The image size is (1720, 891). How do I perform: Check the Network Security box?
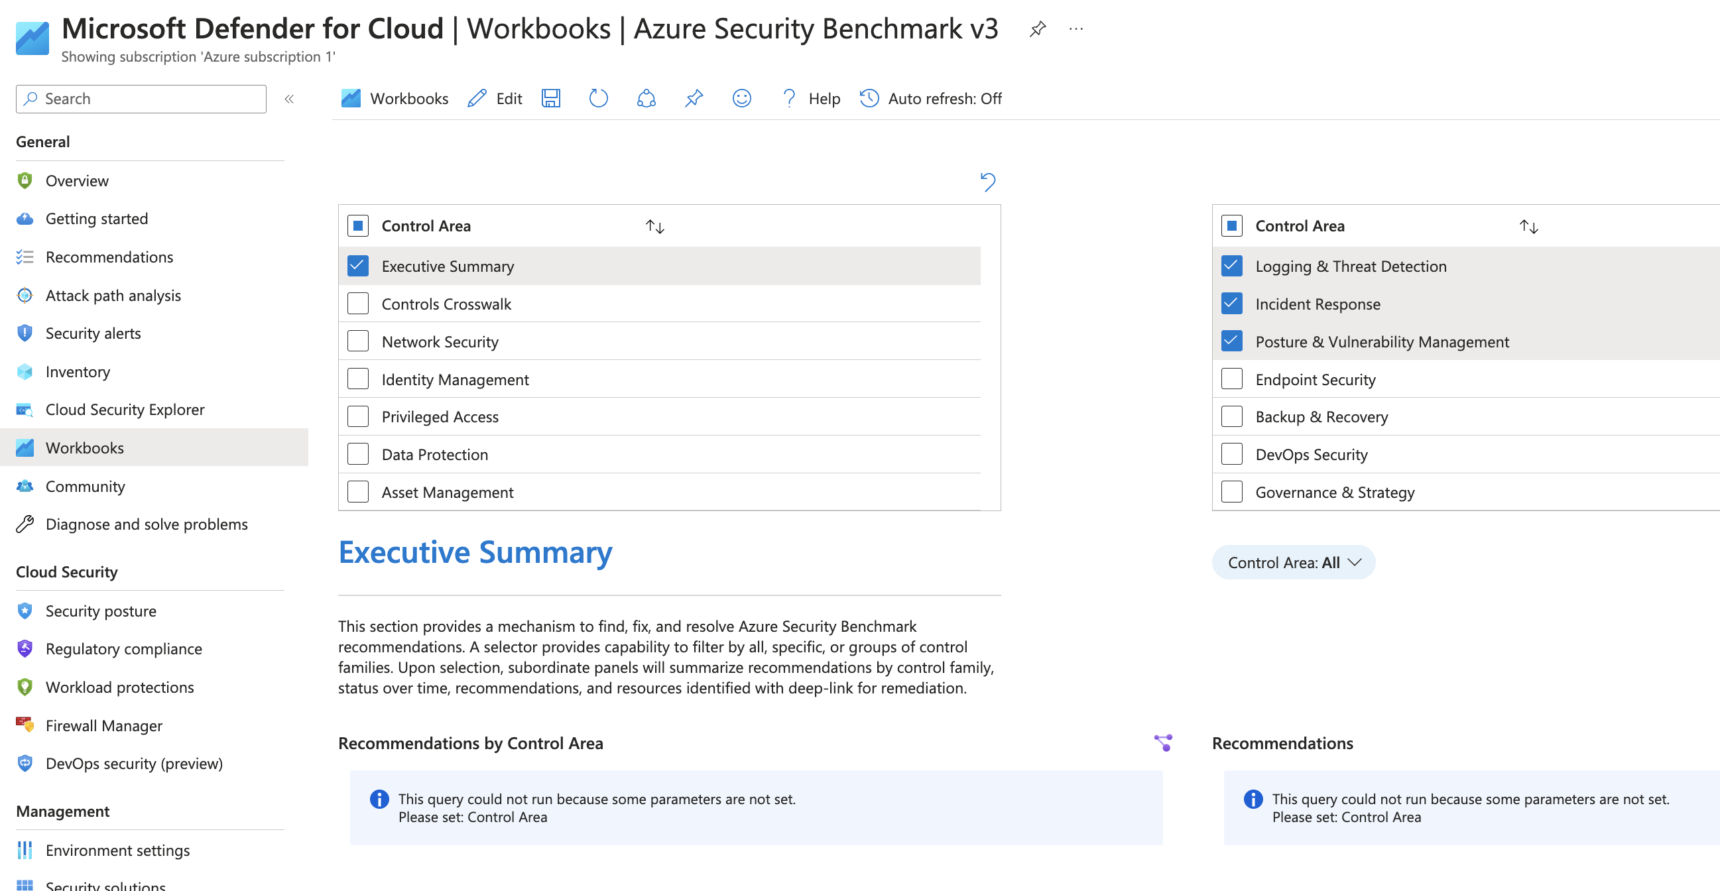click(x=358, y=341)
